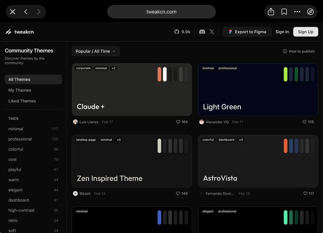The image size is (323, 233).
Task: Open the How to publish help
Action: tap(299, 51)
